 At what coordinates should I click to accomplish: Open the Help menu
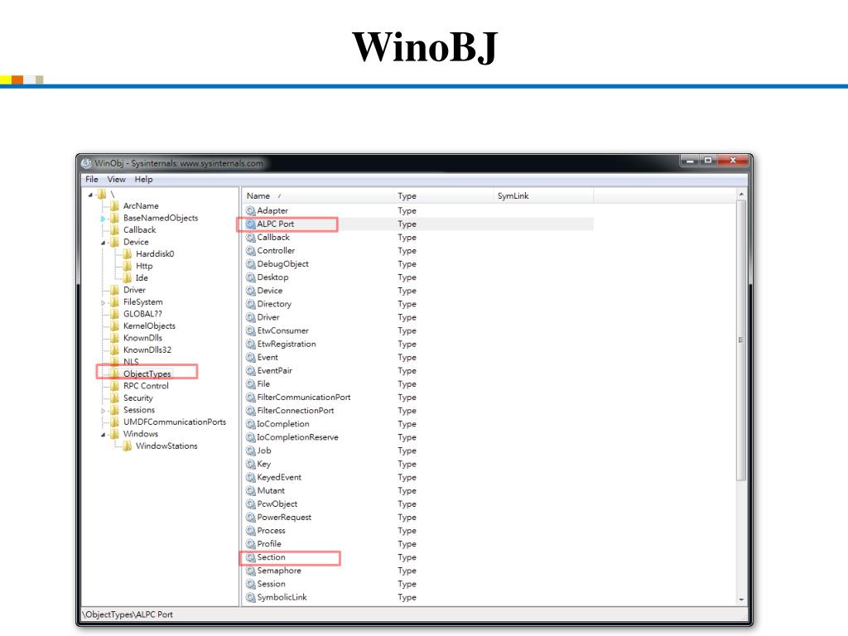[144, 180]
